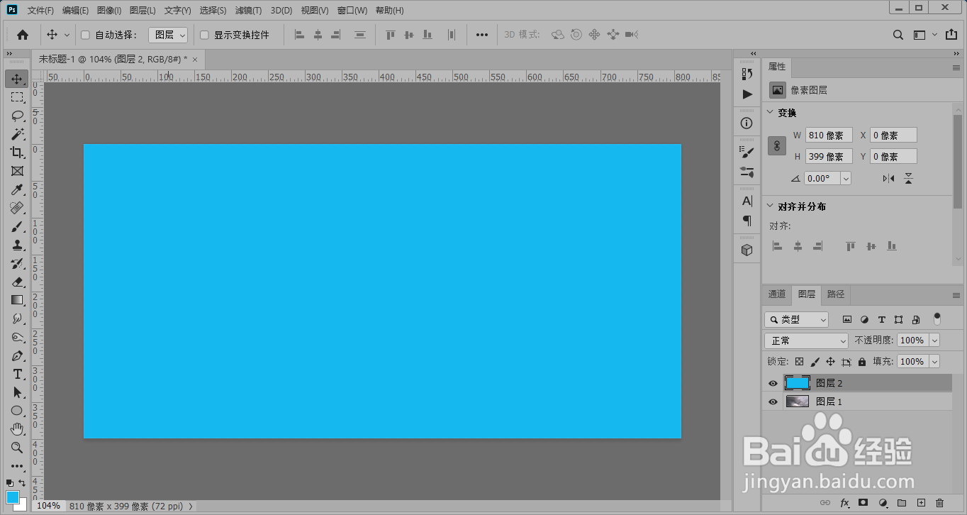Flip horizontally in Properties panel
This screenshot has height=515, width=967.
point(888,179)
